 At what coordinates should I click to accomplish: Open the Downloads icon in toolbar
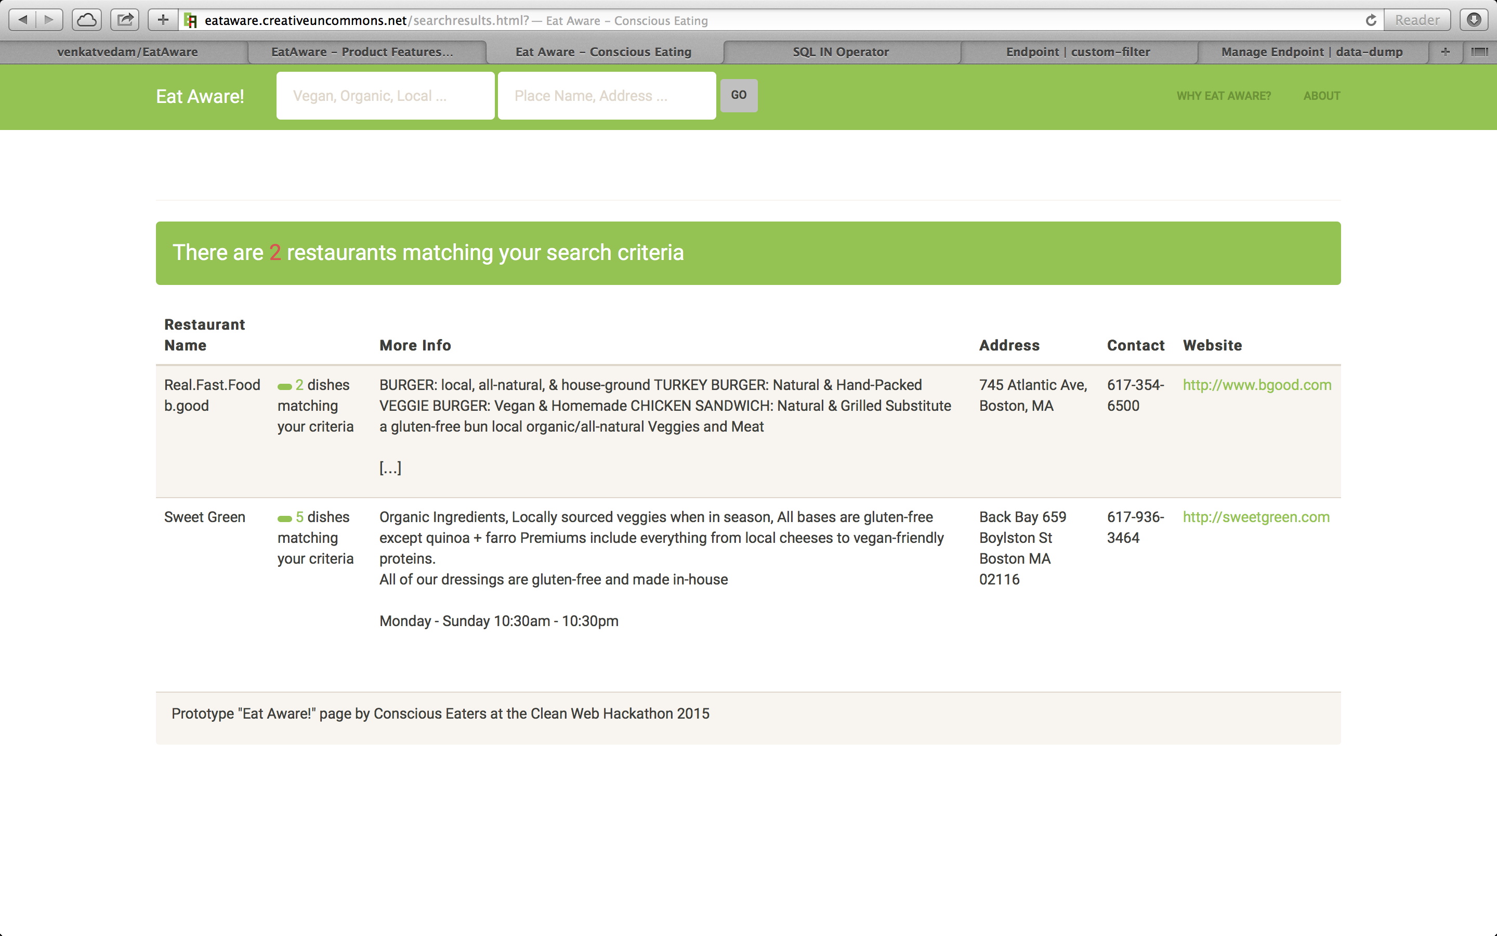(x=1474, y=20)
